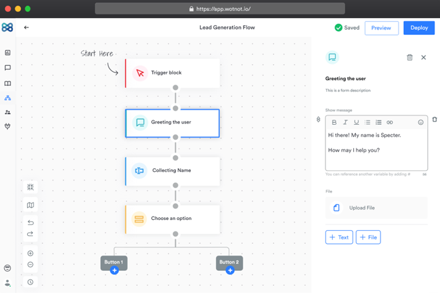The width and height of the screenshot is (440, 293).
Task: Open the contacts people sidebar icon
Action: click(x=8, y=112)
